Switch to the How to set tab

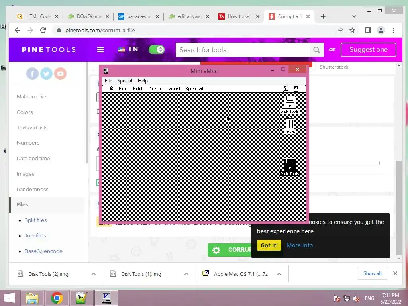(x=239, y=16)
